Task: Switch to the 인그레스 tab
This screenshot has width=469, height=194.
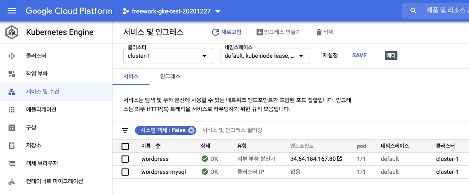Action: (x=170, y=77)
